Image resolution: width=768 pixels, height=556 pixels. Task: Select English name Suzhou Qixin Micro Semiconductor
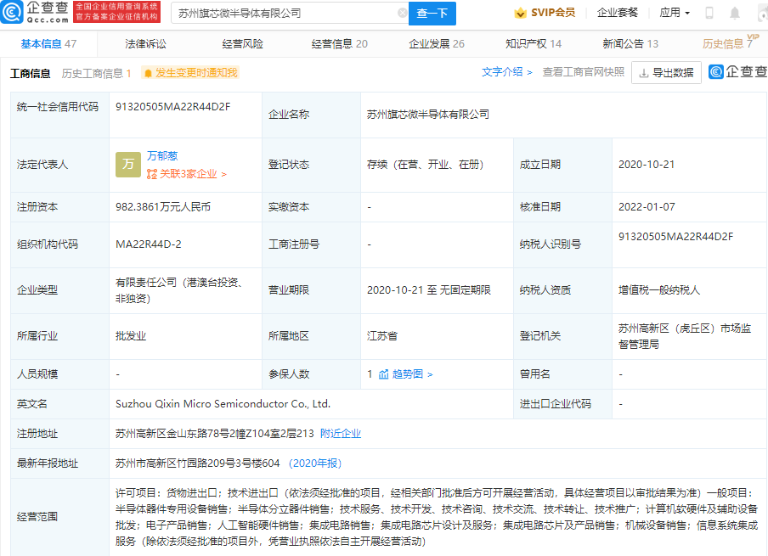coord(223,404)
